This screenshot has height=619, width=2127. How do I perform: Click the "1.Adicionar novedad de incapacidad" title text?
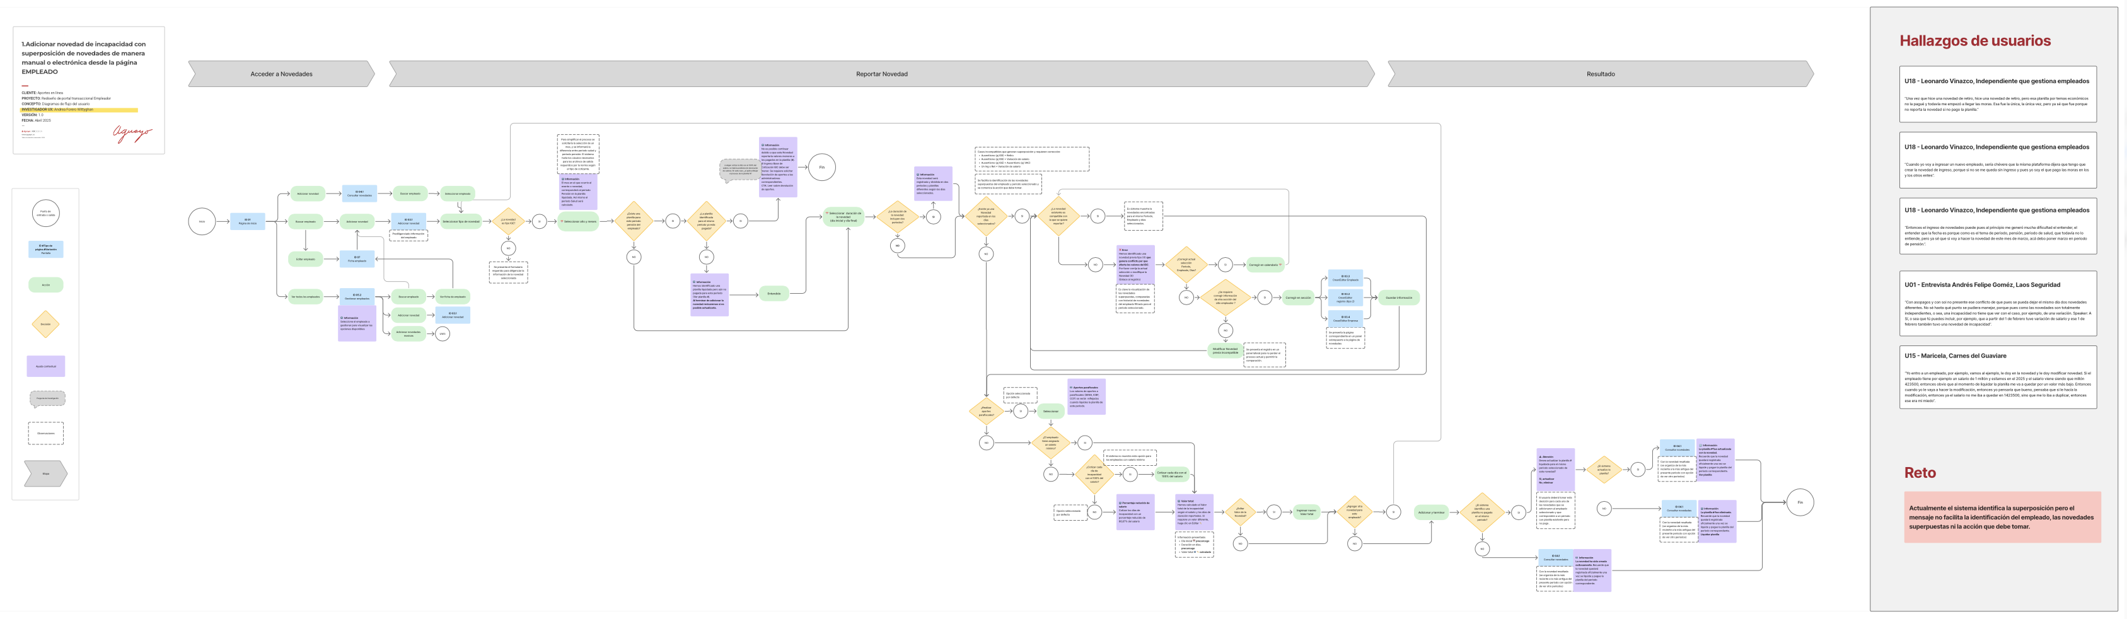pyautogui.click(x=83, y=58)
